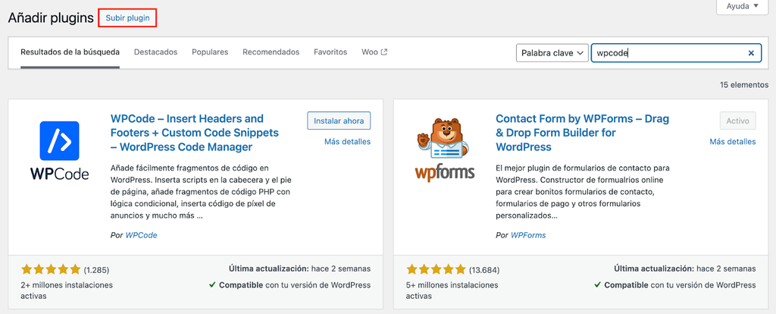Clear the search field with the X icon

(751, 53)
